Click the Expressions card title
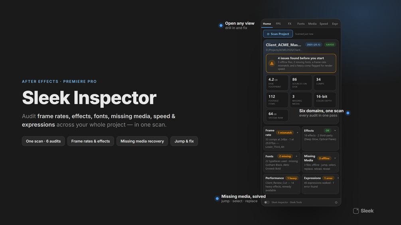The width and height of the screenshot is (401, 225). [312, 178]
